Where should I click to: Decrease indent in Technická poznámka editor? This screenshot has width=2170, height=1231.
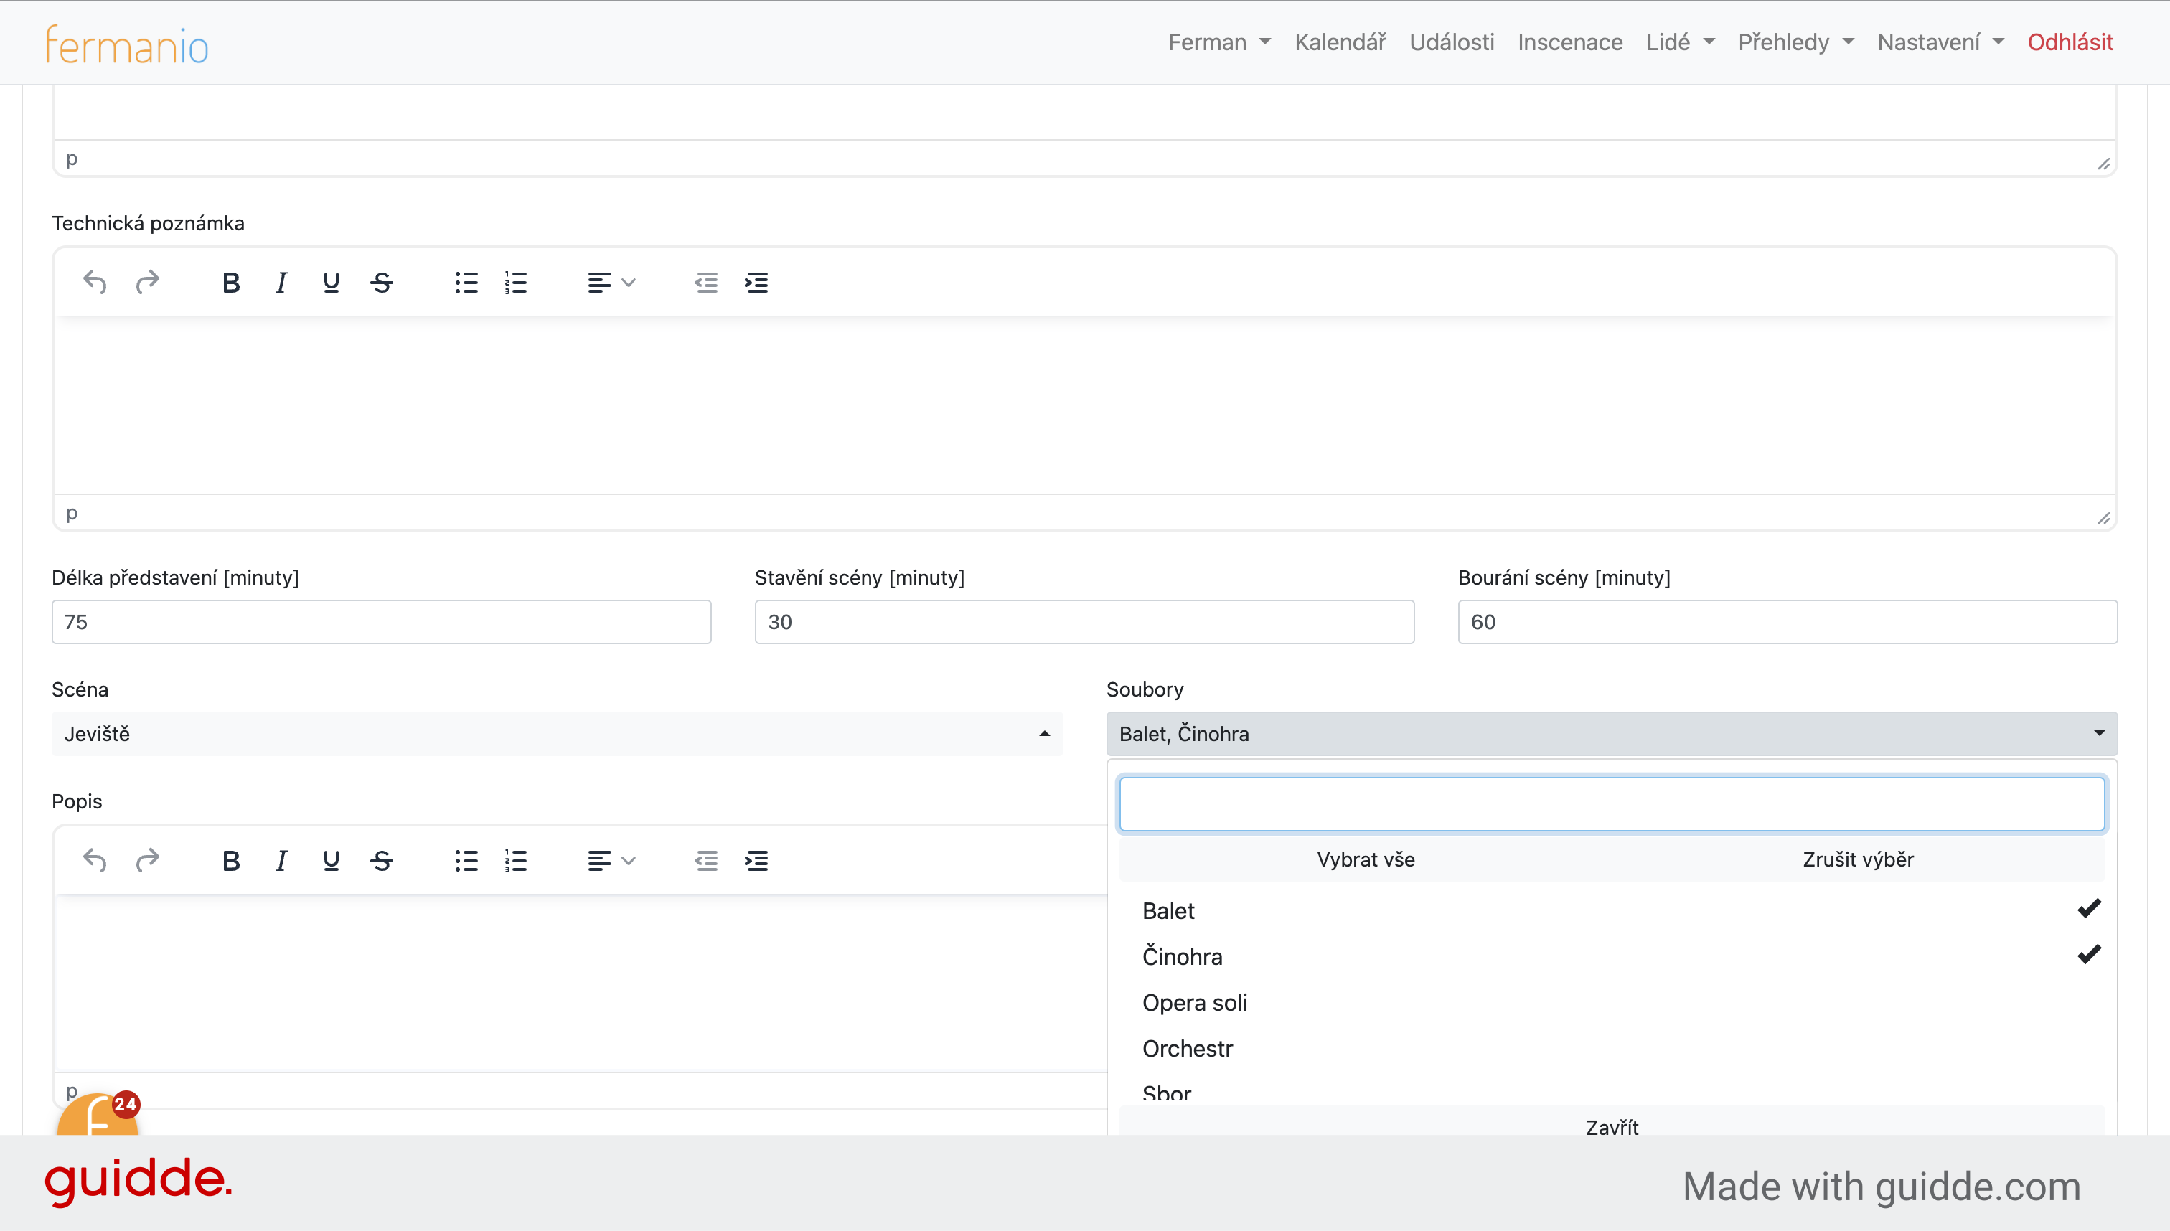706,283
